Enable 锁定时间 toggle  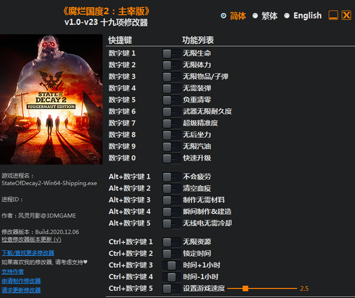tap(172, 254)
